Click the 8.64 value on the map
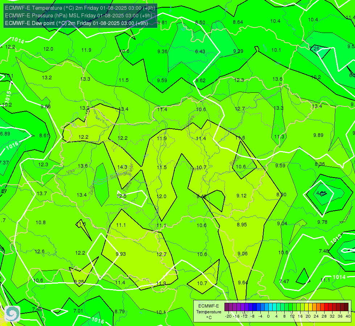Screen dimensions: 355x326 pyautogui.click(x=238, y=22)
